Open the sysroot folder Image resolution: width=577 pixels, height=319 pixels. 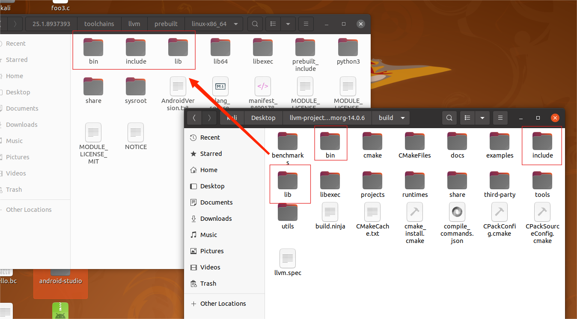136,91
